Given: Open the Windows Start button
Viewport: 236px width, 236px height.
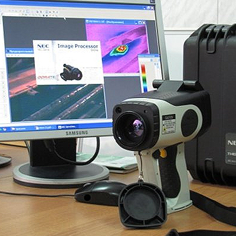Looking at the screenshot, I should [x=3, y=129].
